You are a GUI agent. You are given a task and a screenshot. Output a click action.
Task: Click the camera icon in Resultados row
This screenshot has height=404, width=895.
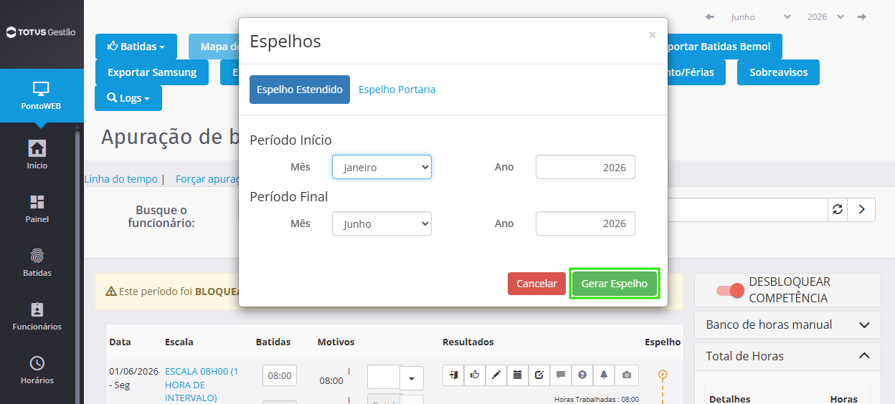click(x=627, y=375)
